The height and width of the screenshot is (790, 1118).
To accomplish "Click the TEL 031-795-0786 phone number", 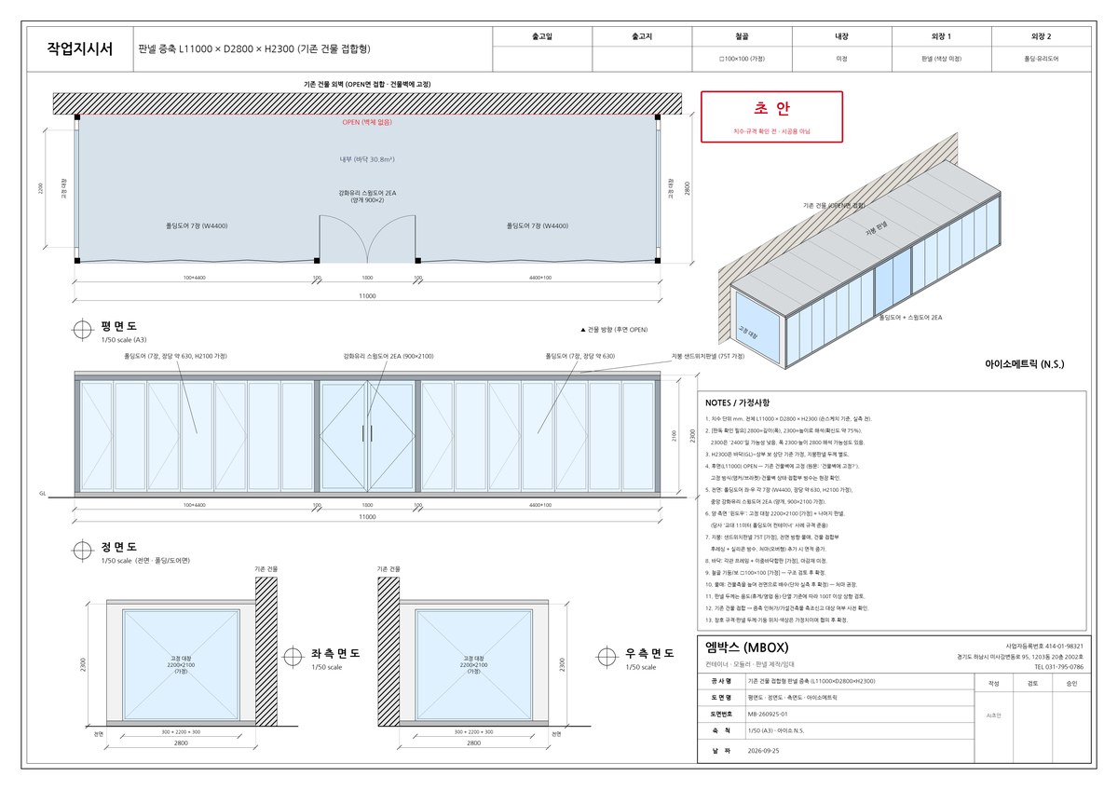I will pyautogui.click(x=1058, y=667).
